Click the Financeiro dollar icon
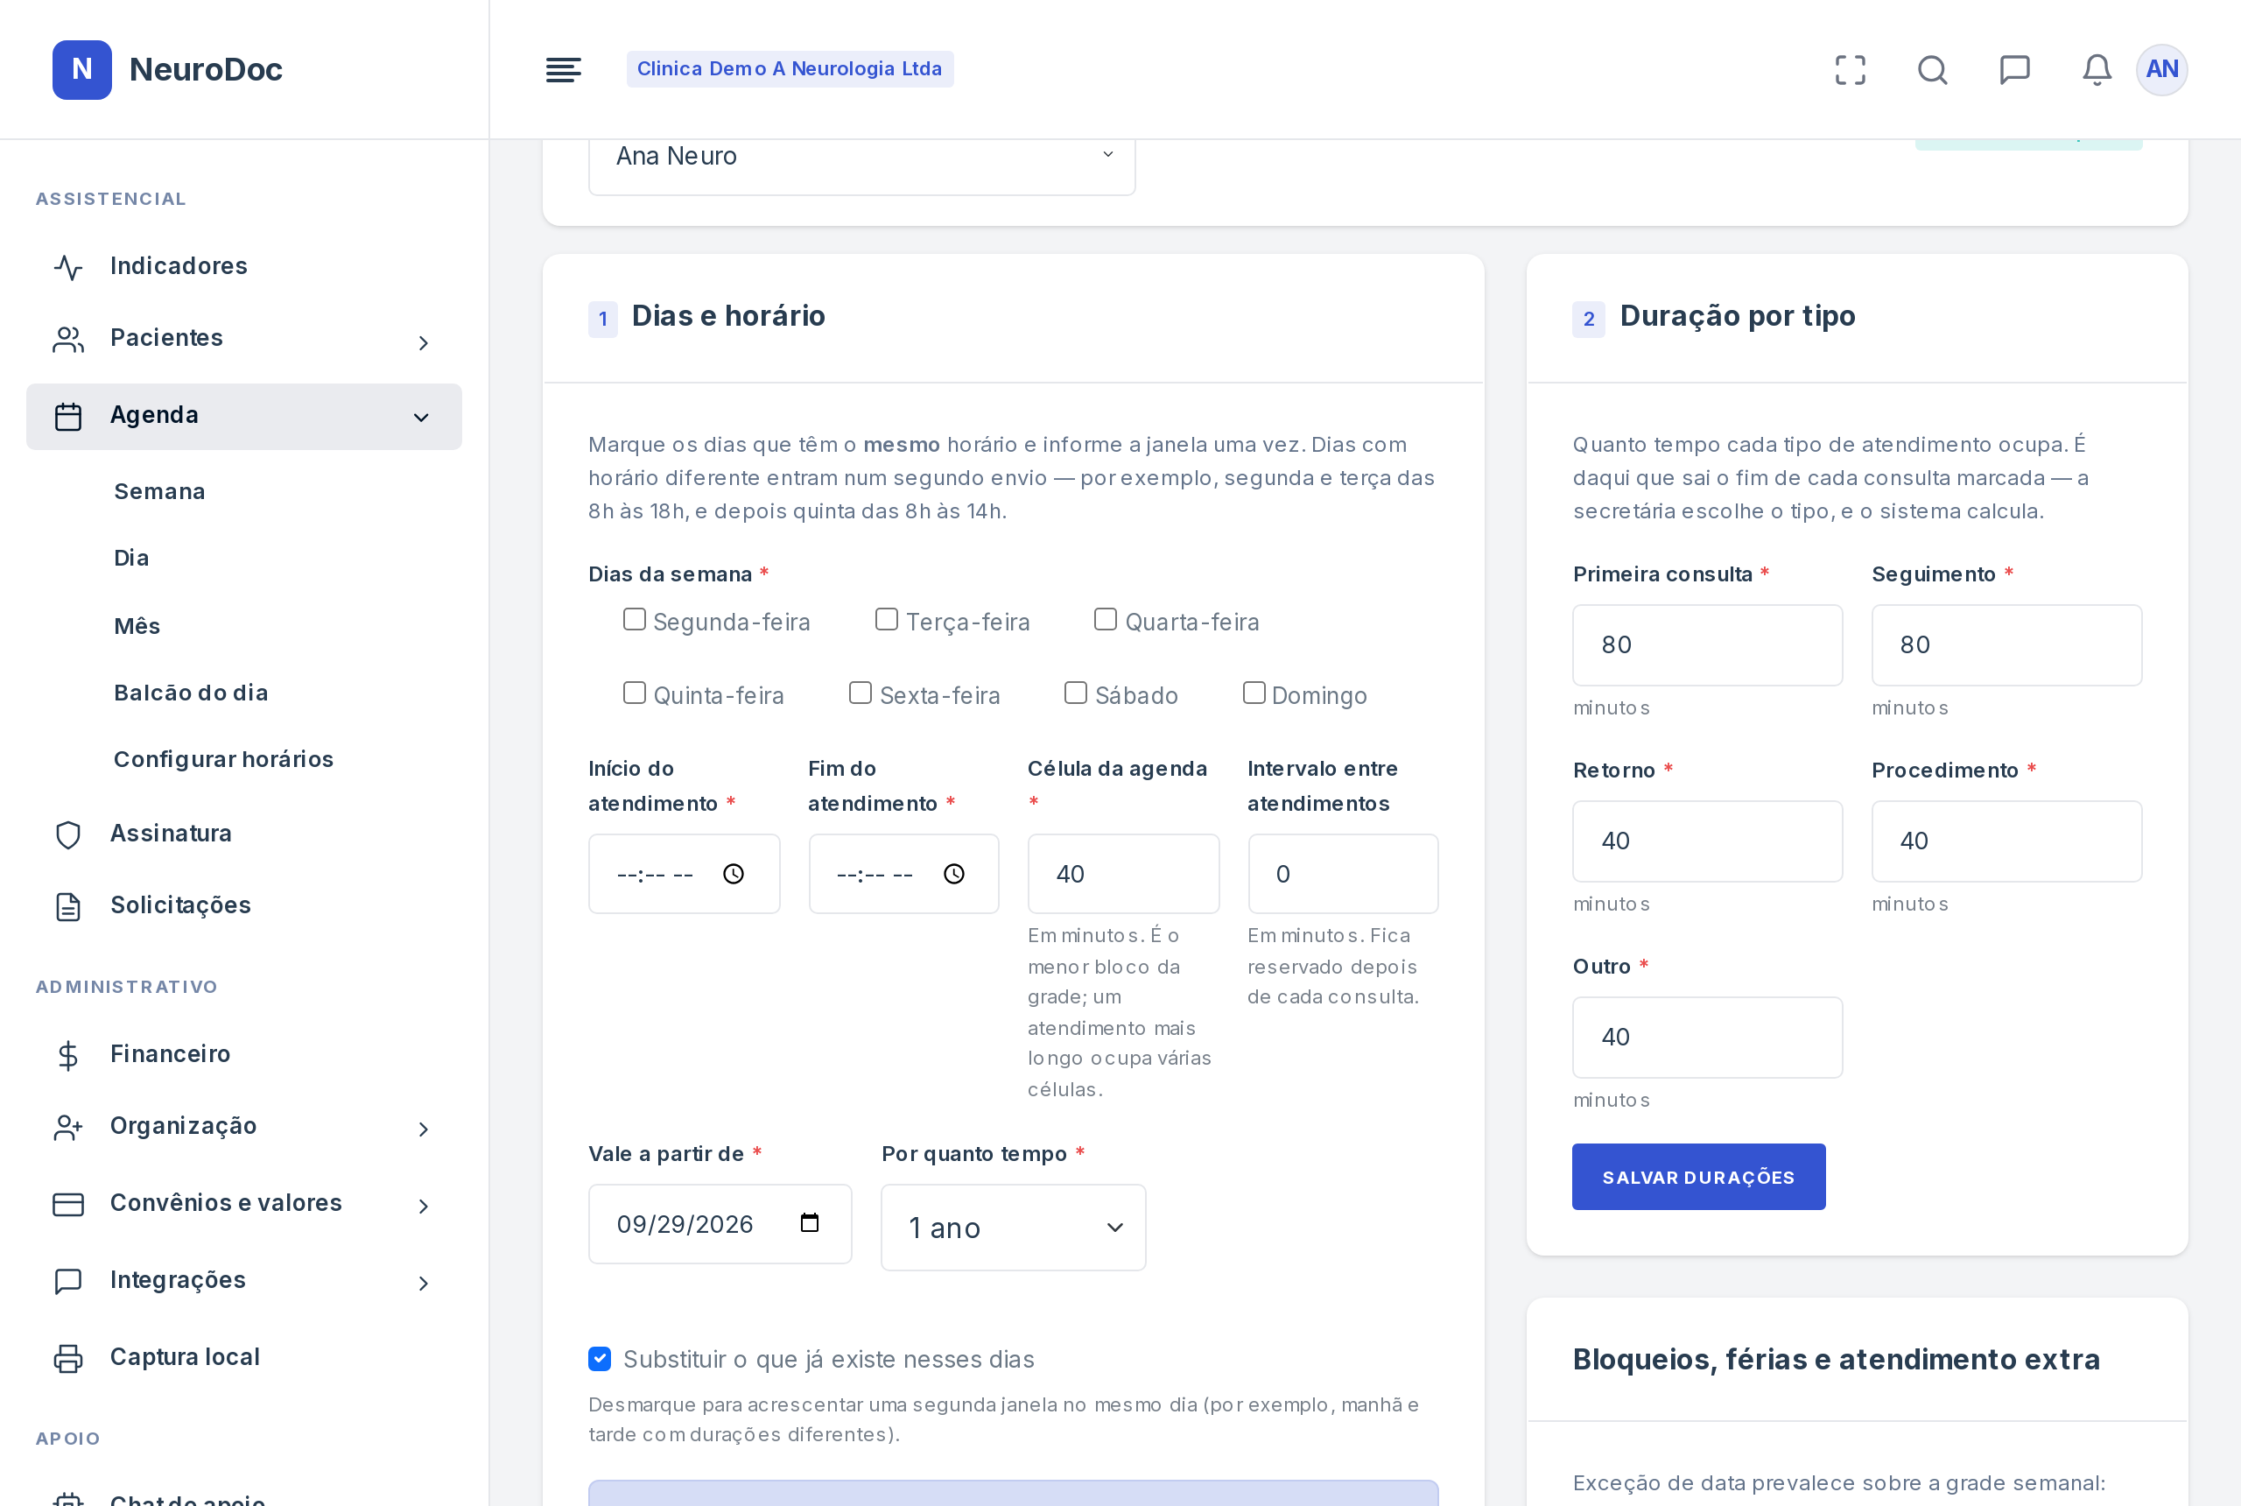2241x1506 pixels. click(68, 1056)
